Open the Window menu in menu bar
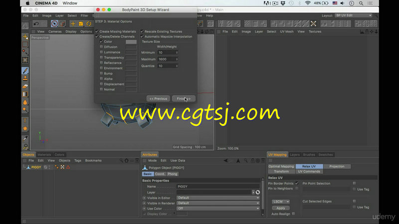 coord(70,3)
